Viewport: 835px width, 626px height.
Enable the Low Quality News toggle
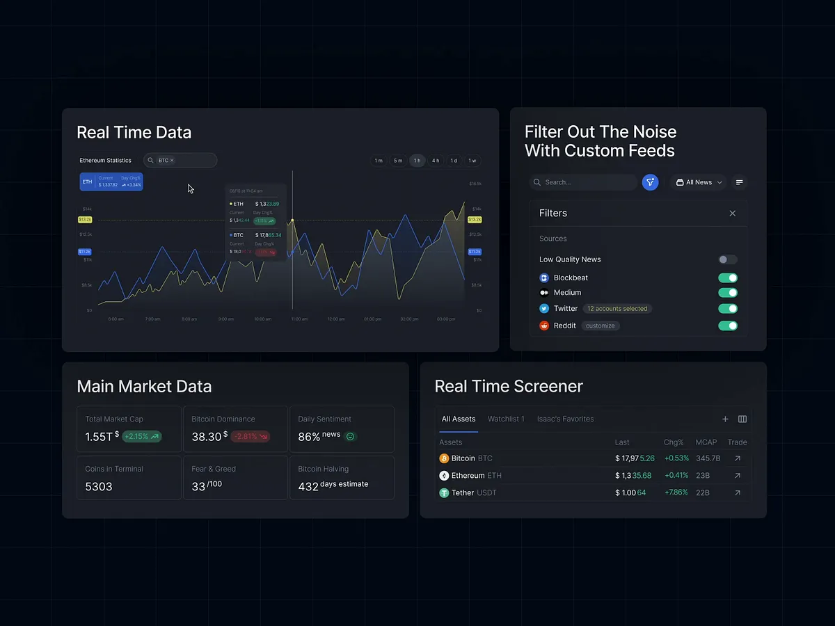[x=728, y=259]
